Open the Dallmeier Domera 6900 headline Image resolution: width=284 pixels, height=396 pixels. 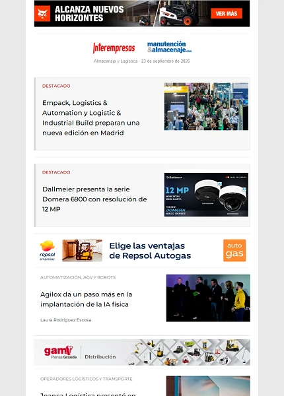tap(94, 199)
